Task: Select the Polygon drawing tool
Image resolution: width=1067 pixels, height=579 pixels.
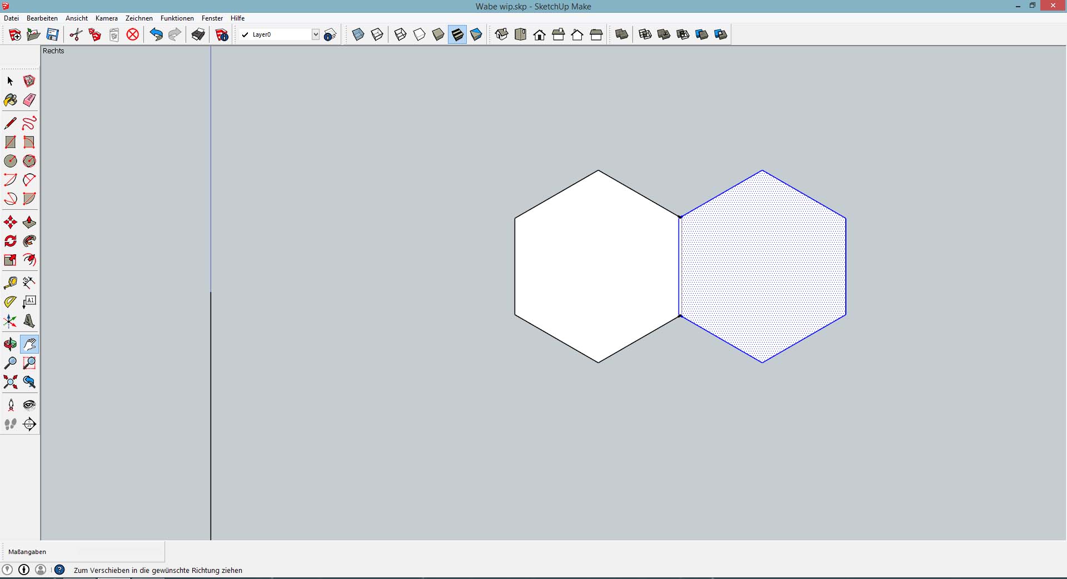Action: click(x=29, y=161)
